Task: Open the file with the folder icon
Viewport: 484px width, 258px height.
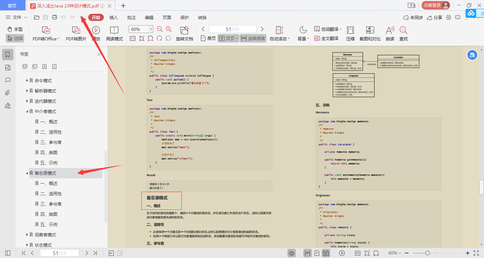Action: pyautogui.click(x=36, y=17)
